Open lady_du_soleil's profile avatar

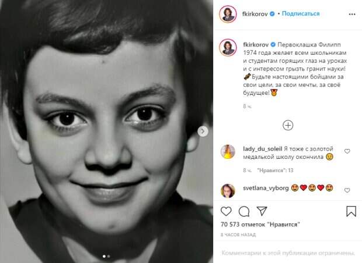tap(228, 151)
